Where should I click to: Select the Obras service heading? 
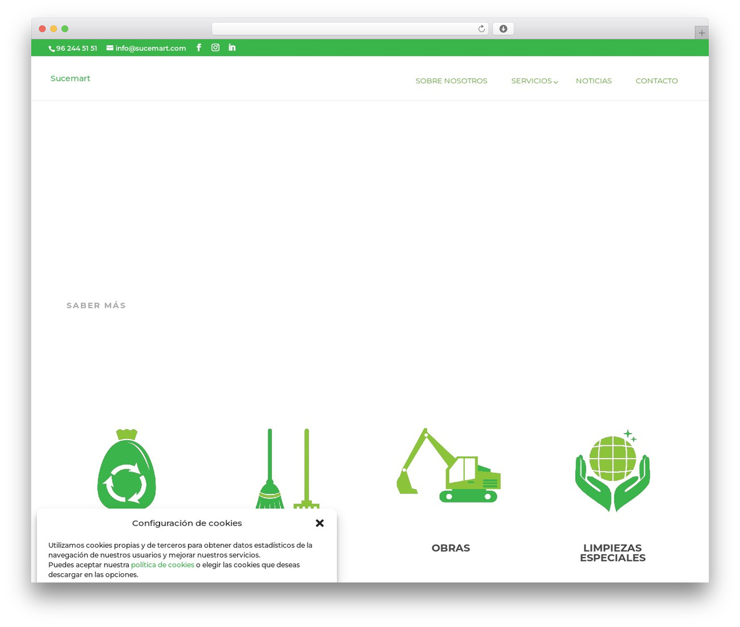[x=451, y=548]
